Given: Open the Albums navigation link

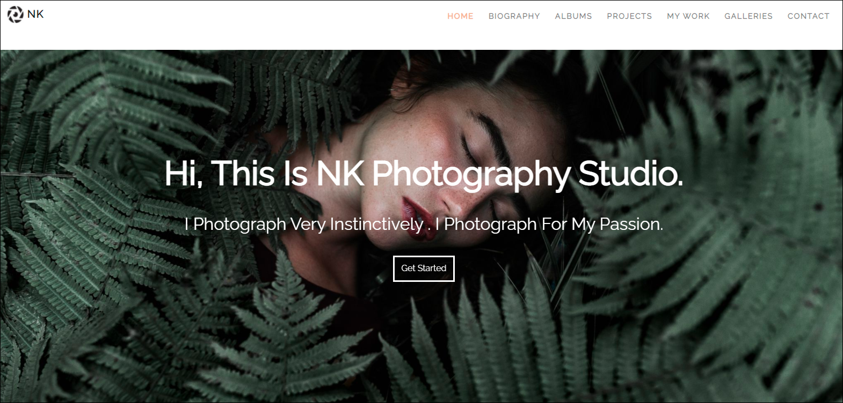Looking at the screenshot, I should (573, 16).
